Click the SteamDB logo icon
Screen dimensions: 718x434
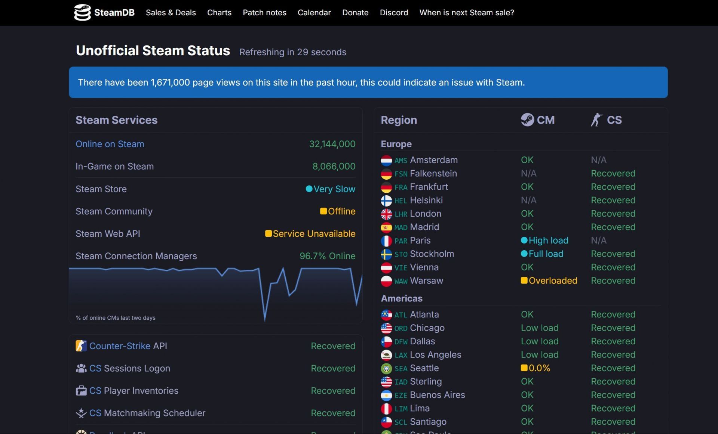pyautogui.click(x=82, y=13)
